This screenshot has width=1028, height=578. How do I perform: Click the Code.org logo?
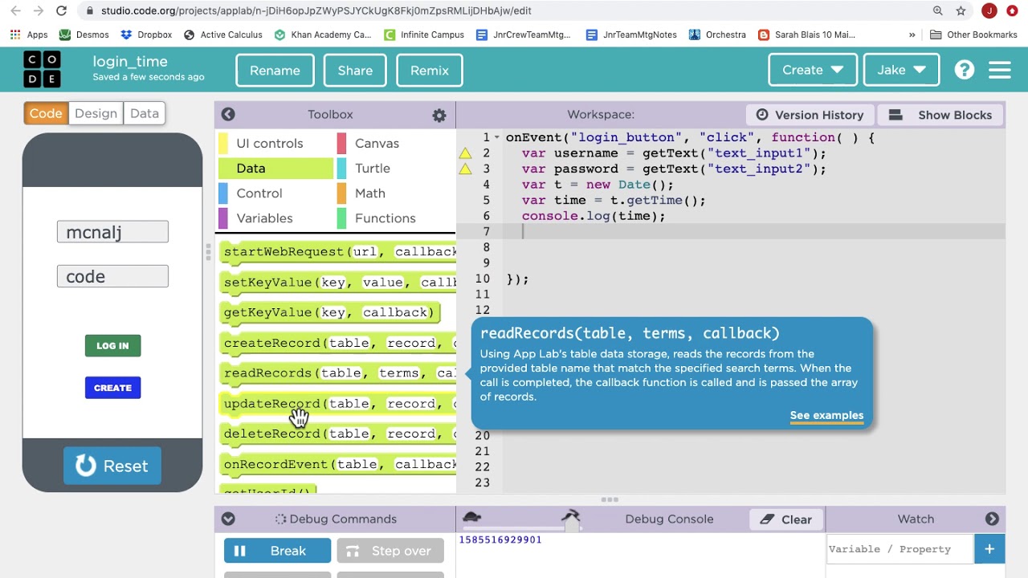(x=42, y=69)
